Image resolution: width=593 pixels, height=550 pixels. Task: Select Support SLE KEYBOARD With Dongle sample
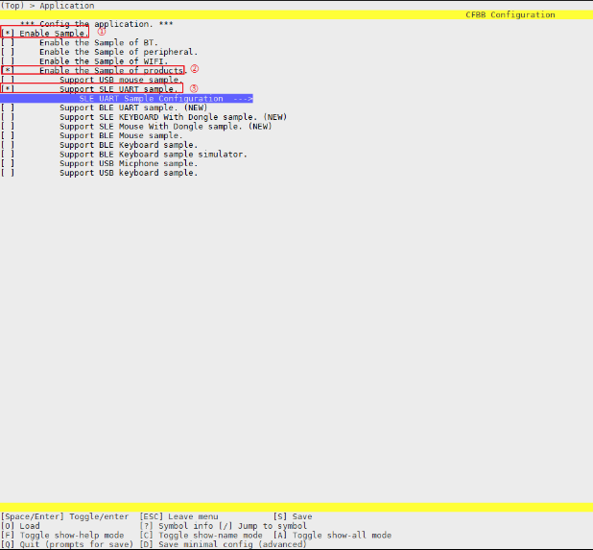[x=8, y=117]
